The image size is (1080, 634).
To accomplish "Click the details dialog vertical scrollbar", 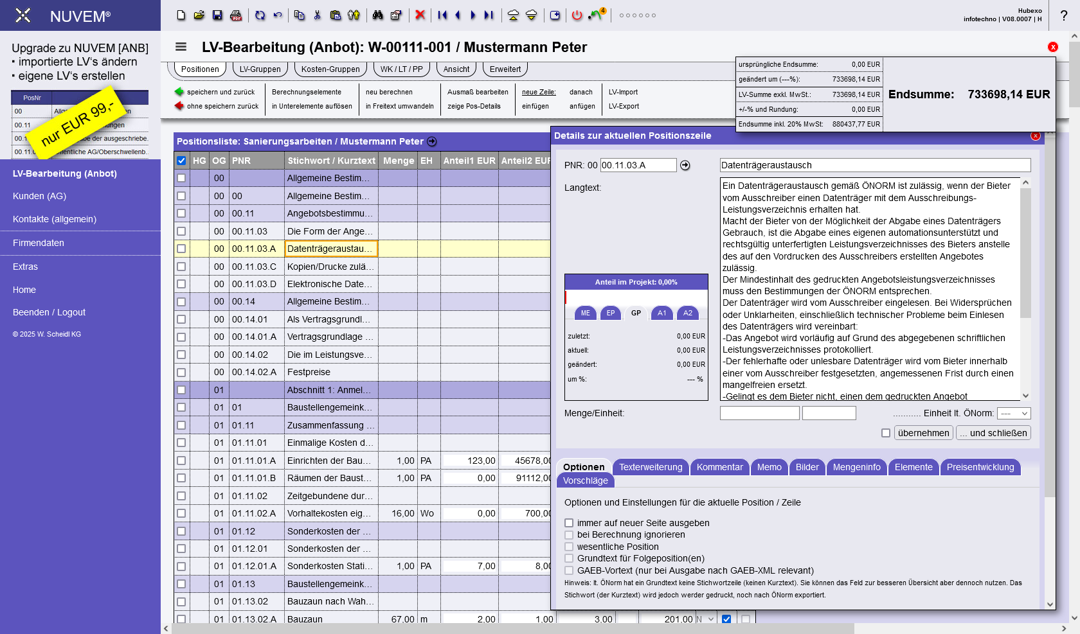I will (x=1050, y=369).
